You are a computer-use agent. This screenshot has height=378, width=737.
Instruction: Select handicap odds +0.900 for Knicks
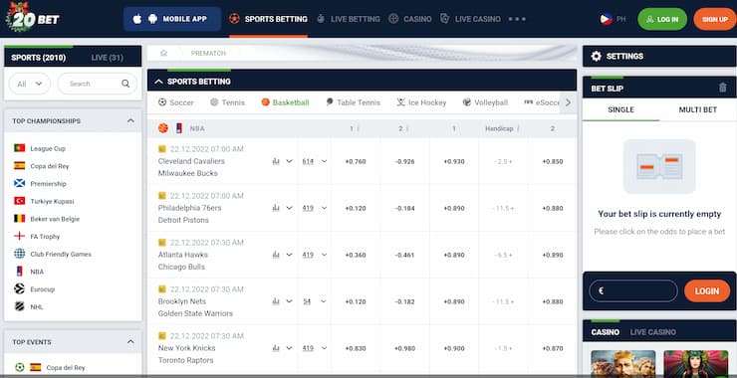454,348
